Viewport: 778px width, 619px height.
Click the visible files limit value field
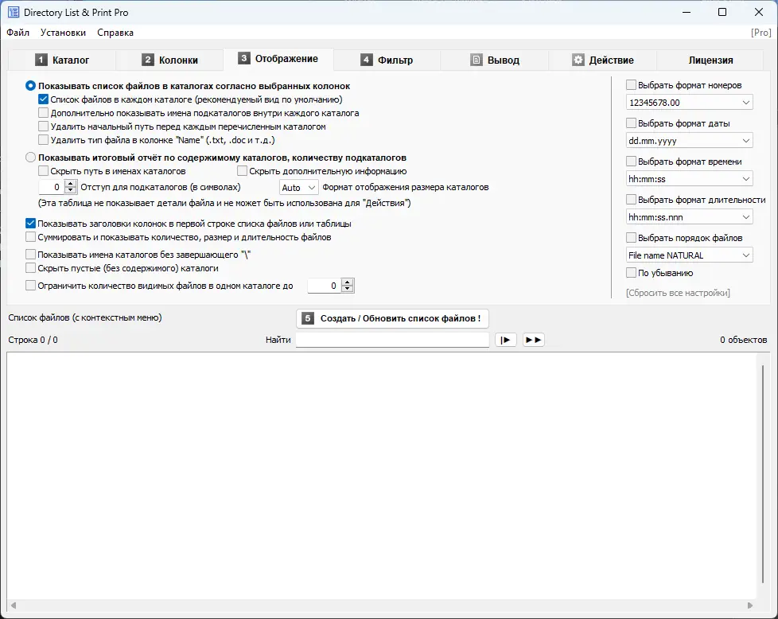click(x=324, y=286)
